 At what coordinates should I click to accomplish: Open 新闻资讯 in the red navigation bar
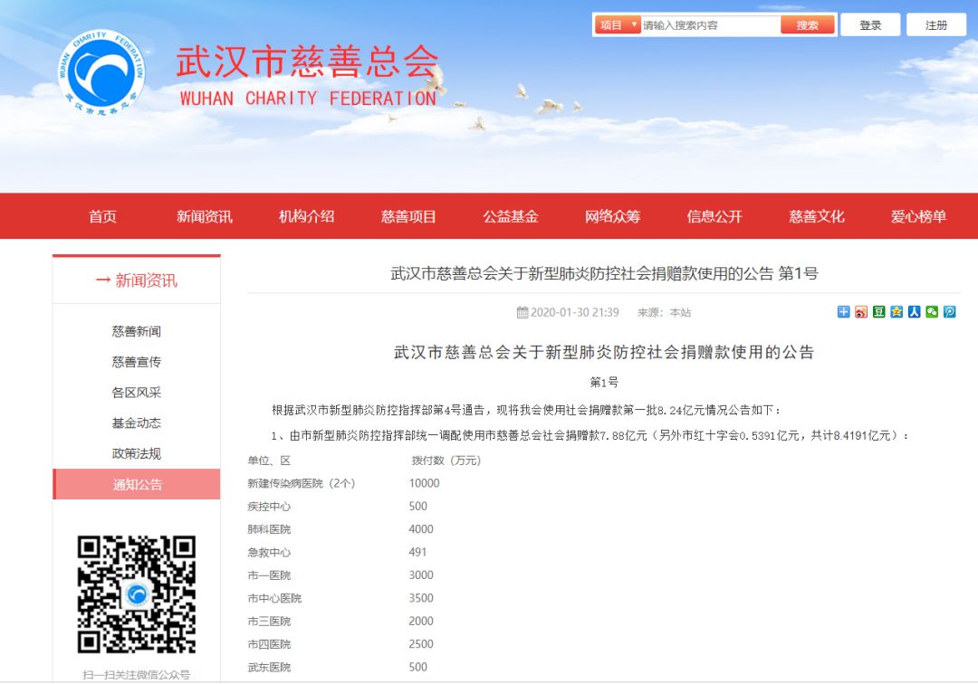[204, 216]
